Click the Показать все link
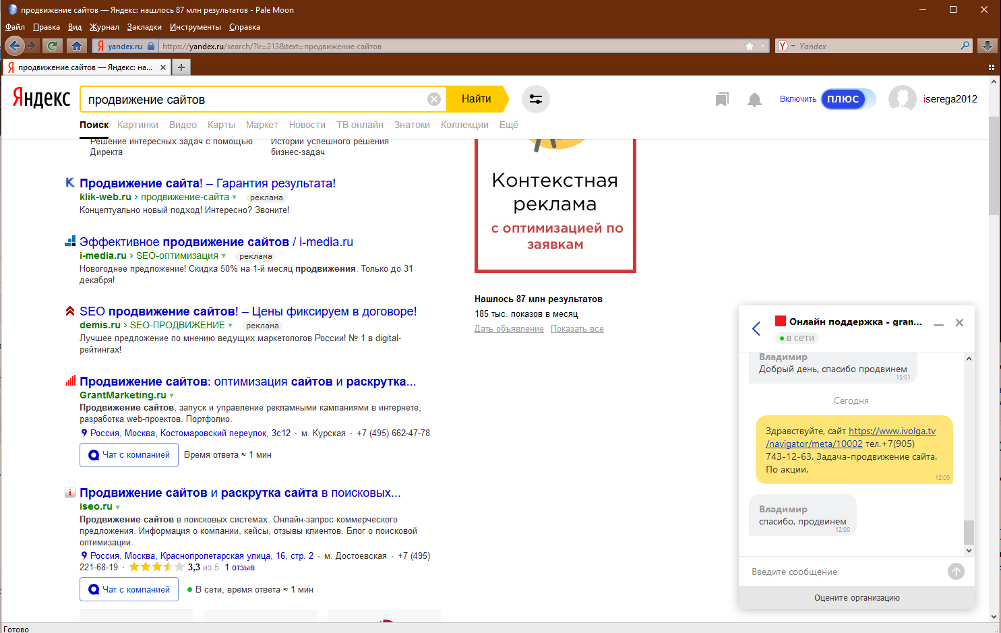The width and height of the screenshot is (1001, 633). (577, 329)
